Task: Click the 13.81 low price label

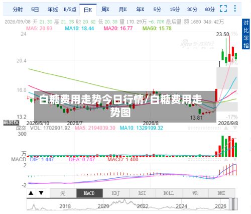Action: click(196, 118)
